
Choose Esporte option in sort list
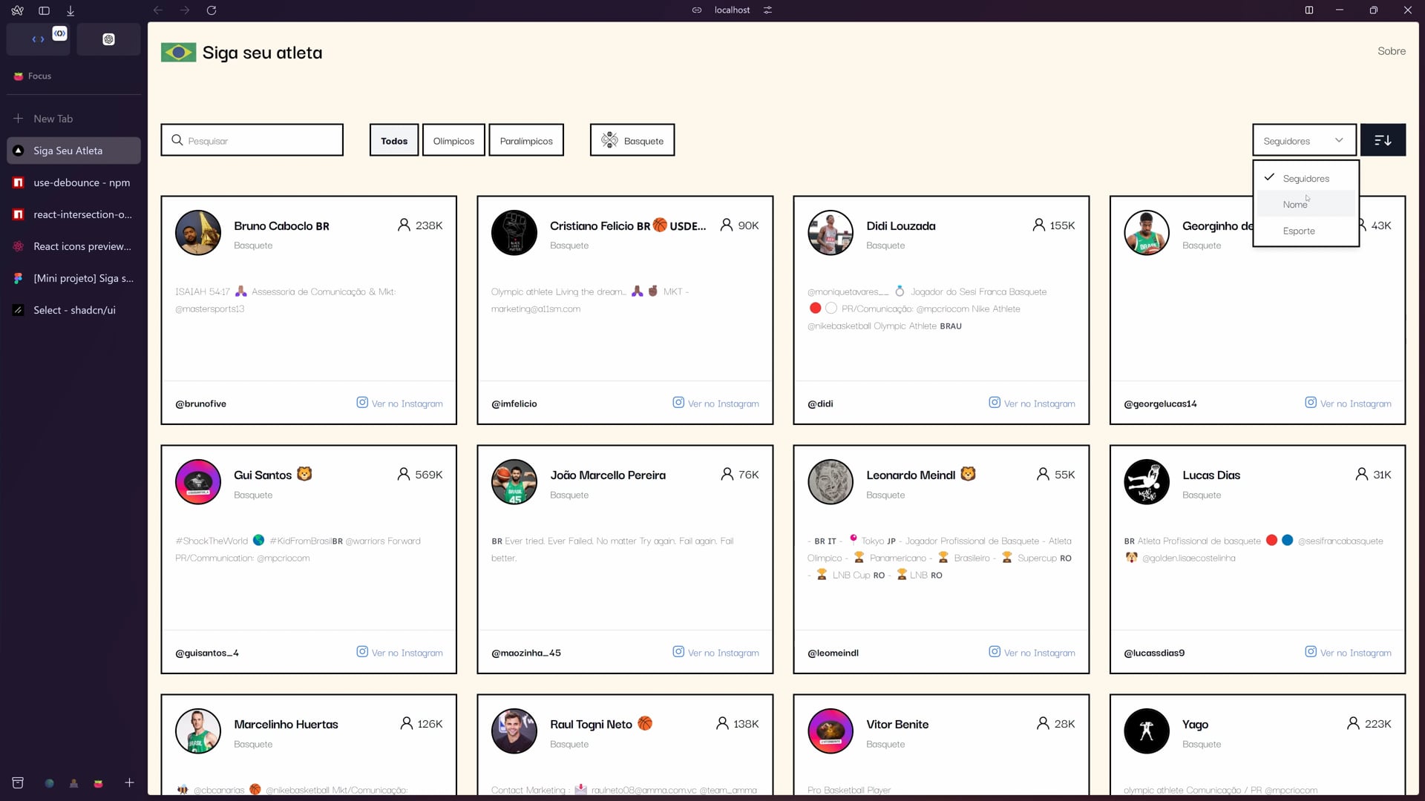1299,231
